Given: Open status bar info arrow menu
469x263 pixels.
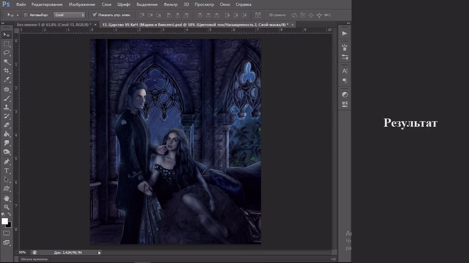Looking at the screenshot, I should tap(100, 253).
